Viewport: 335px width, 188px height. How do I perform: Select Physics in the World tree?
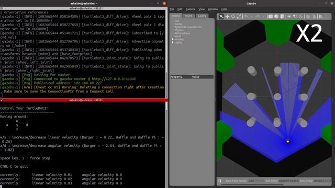pyautogui.click(x=179, y=30)
